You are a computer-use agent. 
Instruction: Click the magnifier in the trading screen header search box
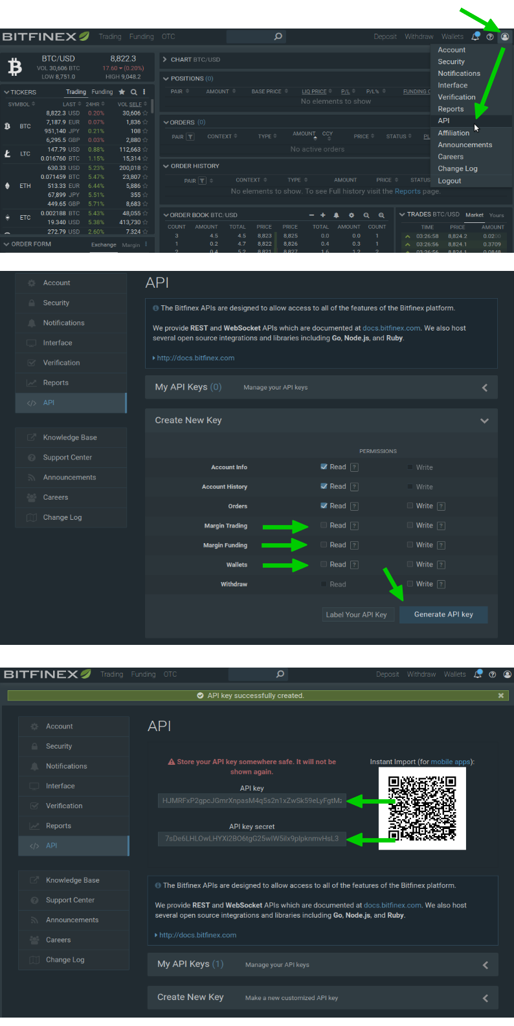click(x=278, y=36)
